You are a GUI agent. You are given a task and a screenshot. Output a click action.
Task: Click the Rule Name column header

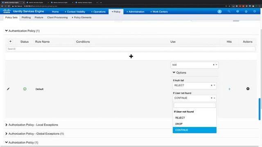(x=43, y=42)
